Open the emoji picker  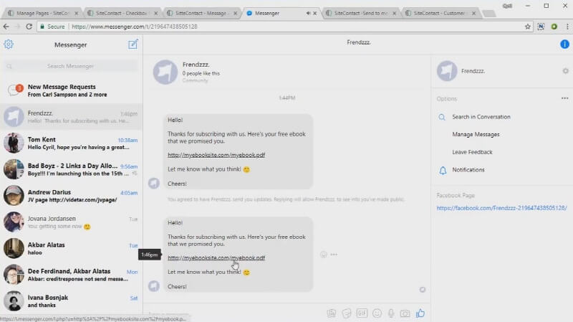[x=377, y=313]
